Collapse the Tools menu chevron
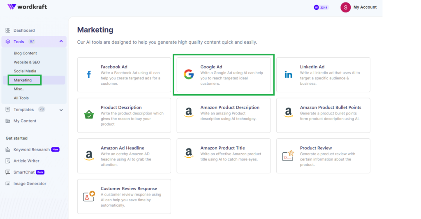 coord(61,42)
